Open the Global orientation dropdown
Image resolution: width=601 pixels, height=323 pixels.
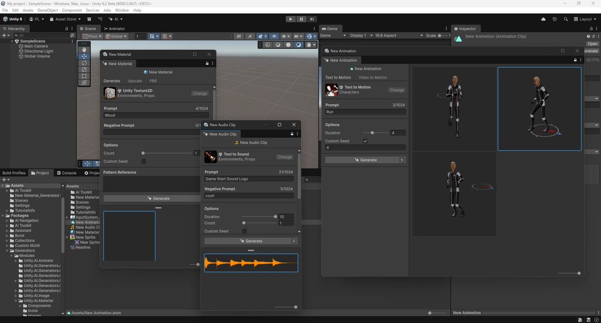(116, 36)
